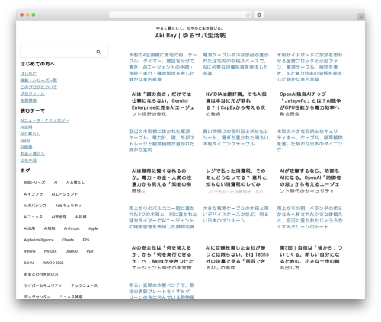Click the 買い物帰りの食料品 image alt link
This screenshot has width=381, height=322.
tap(235, 138)
